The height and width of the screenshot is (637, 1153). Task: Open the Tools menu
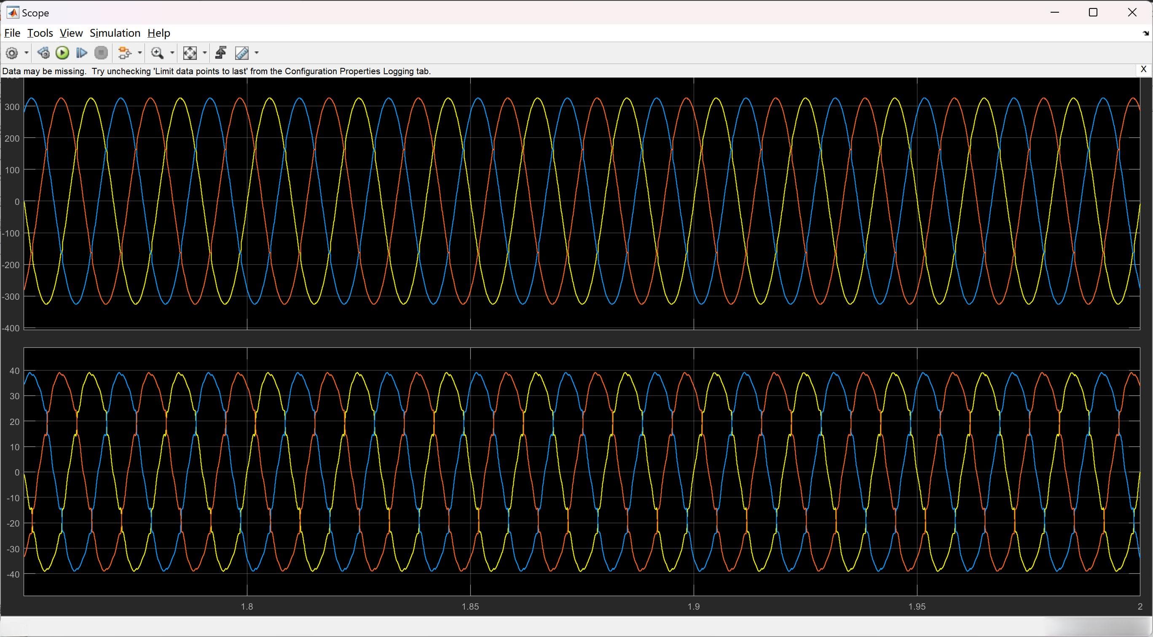coord(40,33)
